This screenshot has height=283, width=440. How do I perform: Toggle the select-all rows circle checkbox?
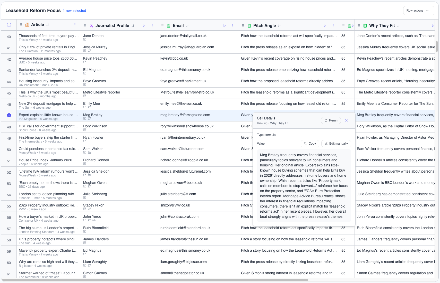click(9, 25)
